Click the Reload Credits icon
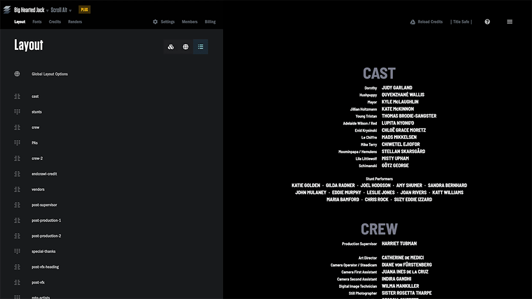Screen dimensions: 532x299 tap(412, 22)
